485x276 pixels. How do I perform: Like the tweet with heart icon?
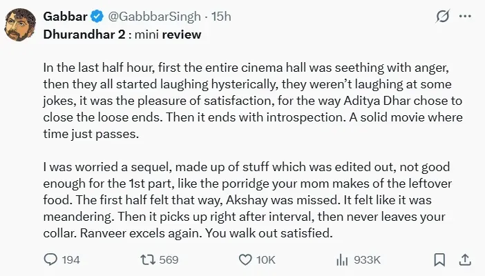click(x=245, y=259)
